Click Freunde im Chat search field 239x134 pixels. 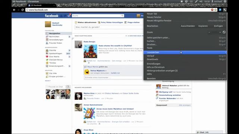click(x=56, y=87)
